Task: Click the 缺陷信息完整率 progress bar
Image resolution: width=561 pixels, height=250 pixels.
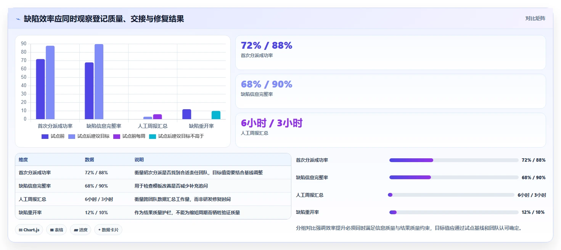Action: click(454, 177)
